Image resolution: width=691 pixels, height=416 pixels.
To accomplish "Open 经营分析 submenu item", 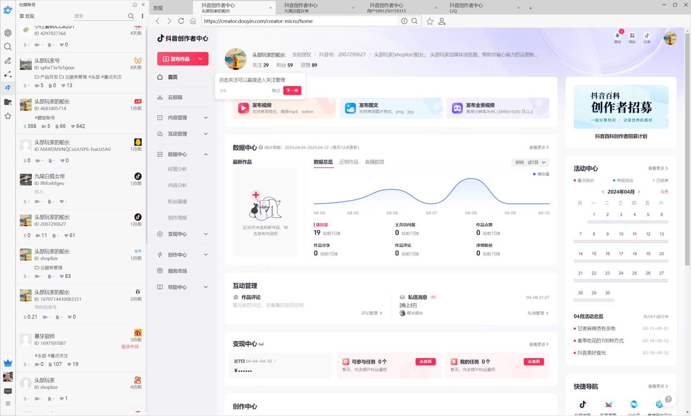I will [x=178, y=169].
